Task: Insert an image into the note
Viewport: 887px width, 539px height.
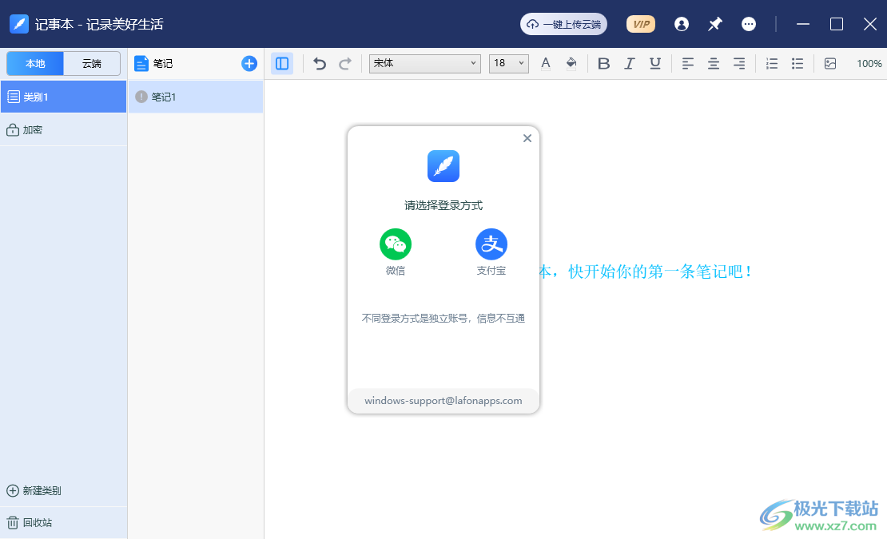Action: (x=830, y=63)
